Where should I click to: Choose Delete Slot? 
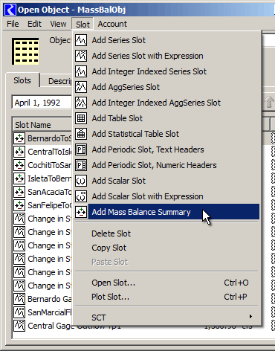click(x=167, y=234)
